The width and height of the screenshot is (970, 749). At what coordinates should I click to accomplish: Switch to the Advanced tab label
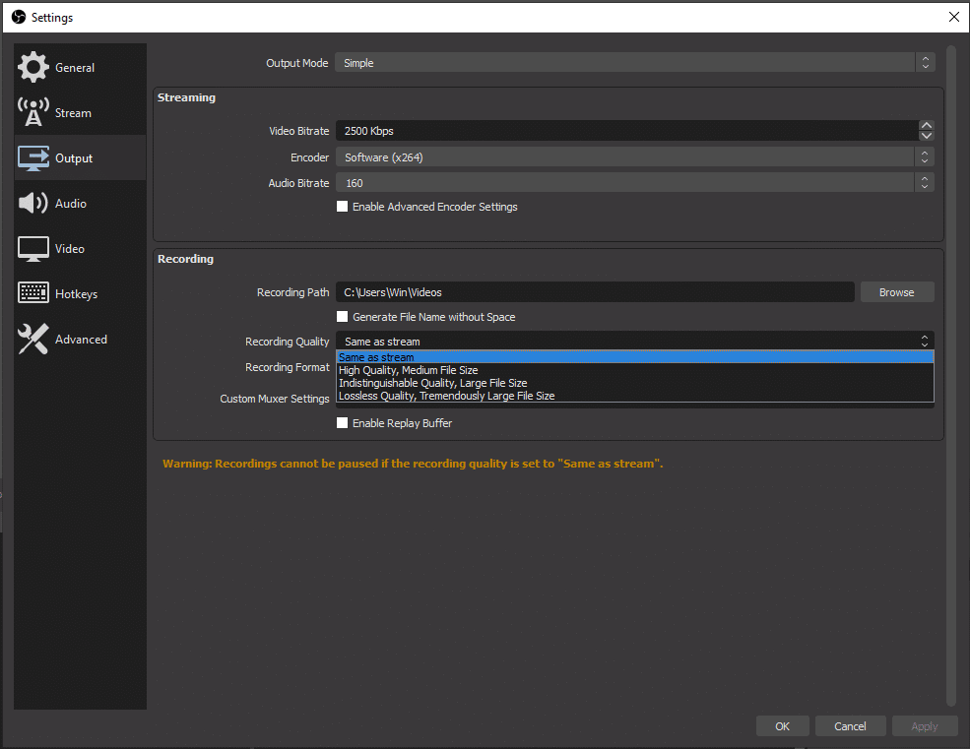click(x=81, y=339)
